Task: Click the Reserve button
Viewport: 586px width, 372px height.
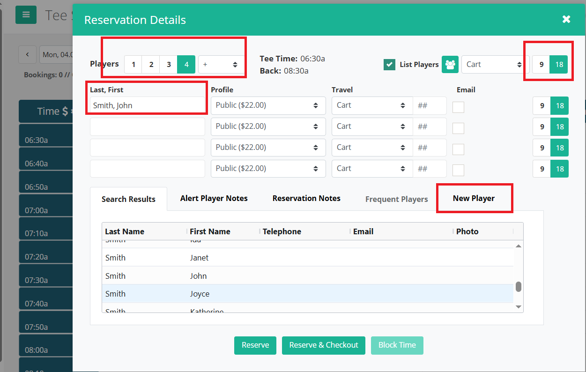Action: 255,345
